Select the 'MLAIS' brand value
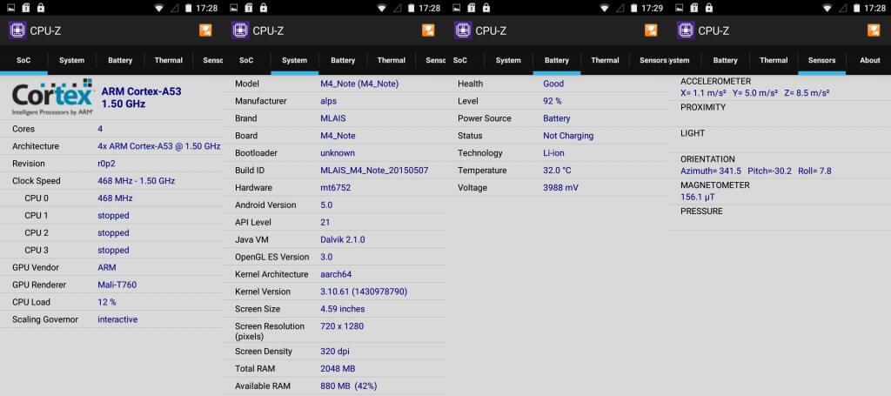Viewport: 891px width, 396px height. pos(333,118)
